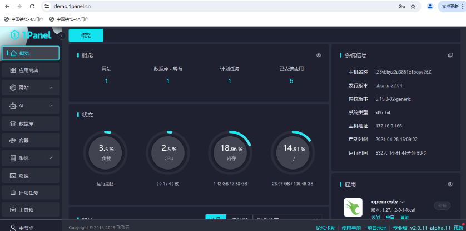Click hostname value iZ8vbbyz2u3851c1bqee25Z
Image resolution: width=466 pixels, height=231 pixels.
tap(403, 72)
